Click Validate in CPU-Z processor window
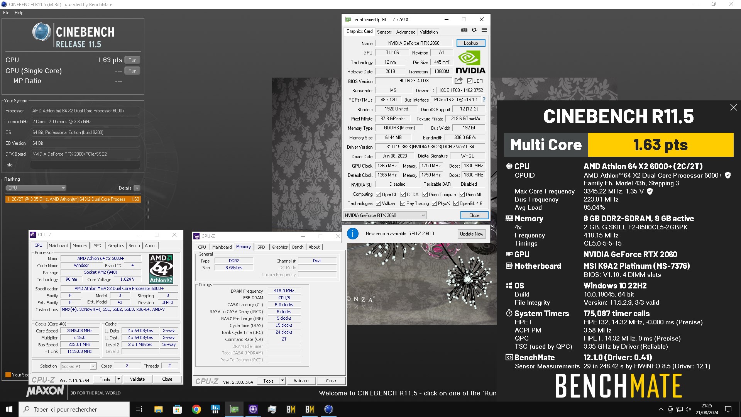This screenshot has height=417, width=741. [x=137, y=379]
